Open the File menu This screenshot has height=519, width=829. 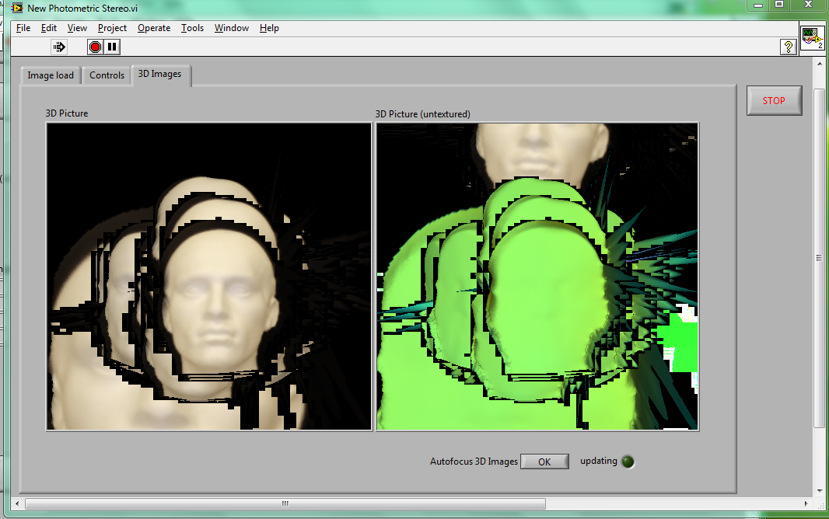pos(23,28)
